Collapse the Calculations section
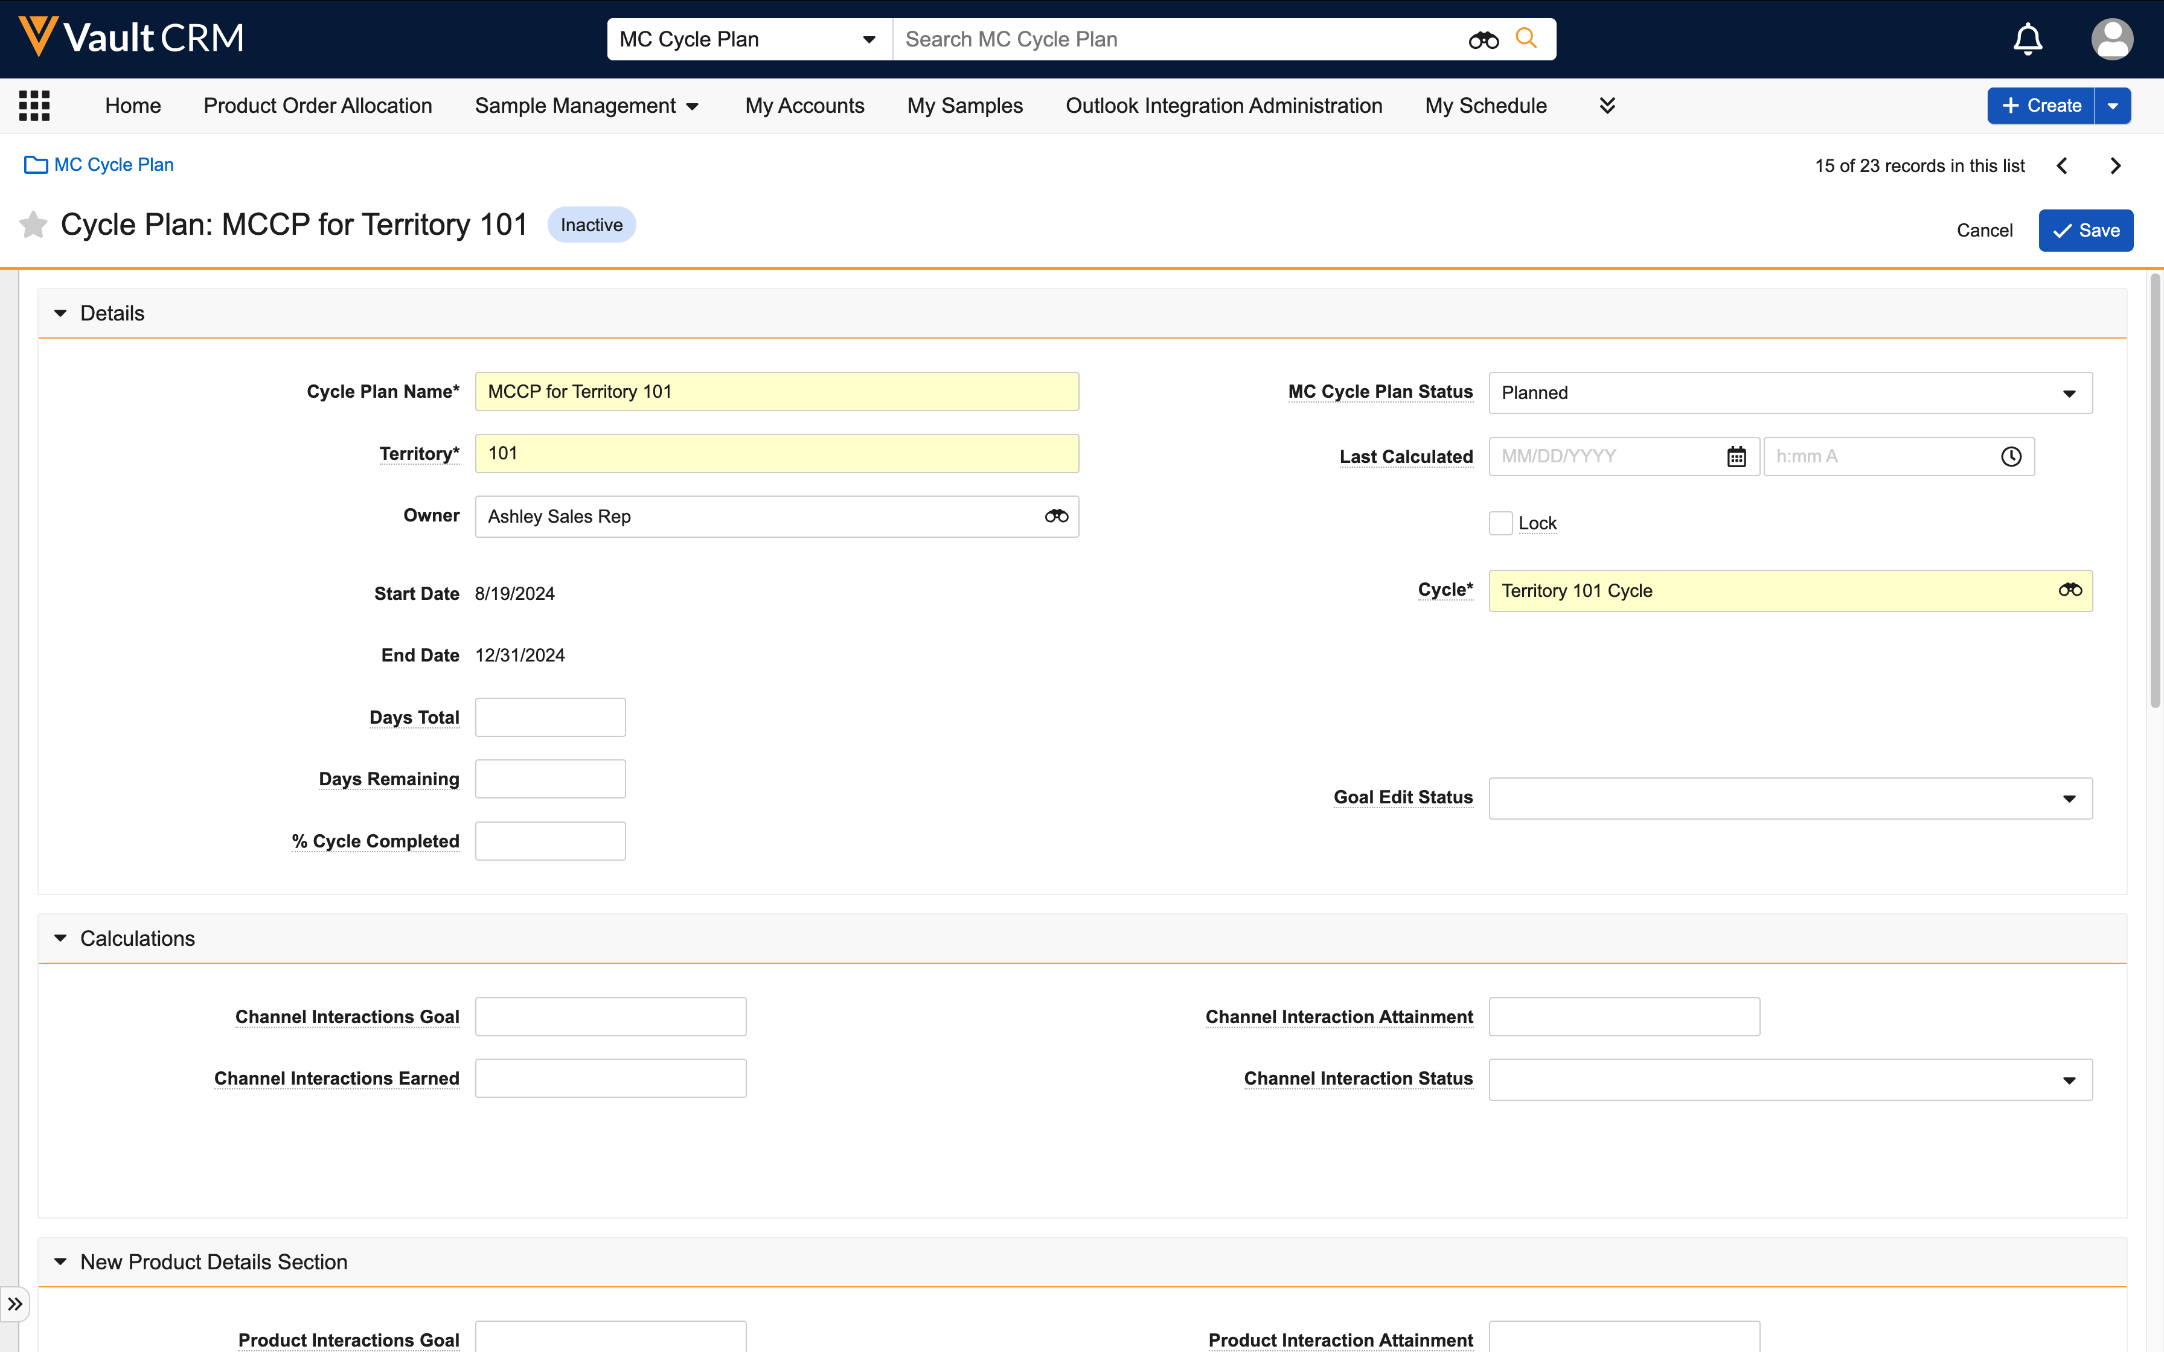 (x=61, y=938)
